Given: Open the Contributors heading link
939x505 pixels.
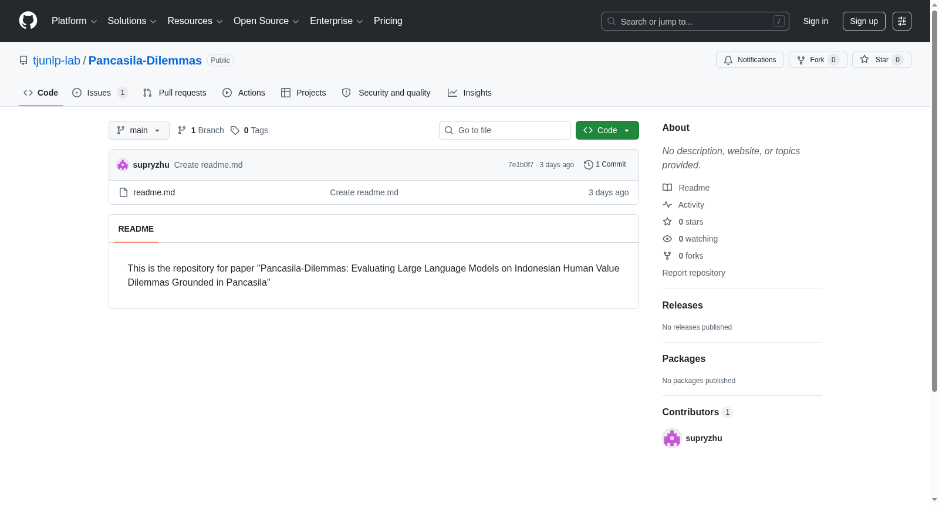Looking at the screenshot, I should [x=698, y=412].
